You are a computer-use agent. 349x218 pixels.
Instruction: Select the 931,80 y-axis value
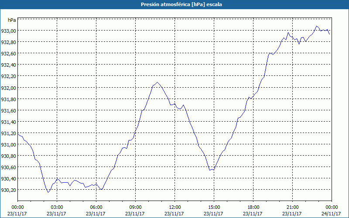point(8,99)
